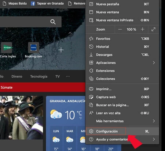Click the Favoritos star icon
This screenshot has width=165, height=151.
pyautogui.click(x=91, y=39)
